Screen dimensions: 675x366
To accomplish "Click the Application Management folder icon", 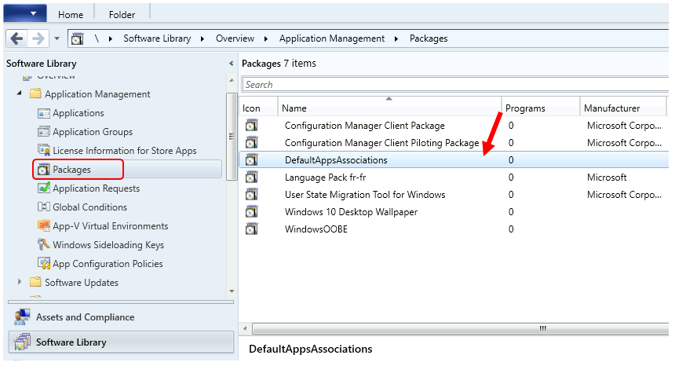I will click(35, 93).
